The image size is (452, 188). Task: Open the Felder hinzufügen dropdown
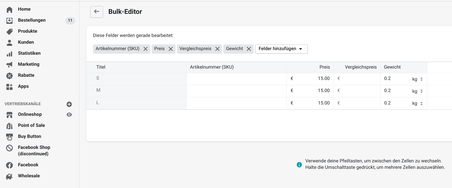[281, 49]
